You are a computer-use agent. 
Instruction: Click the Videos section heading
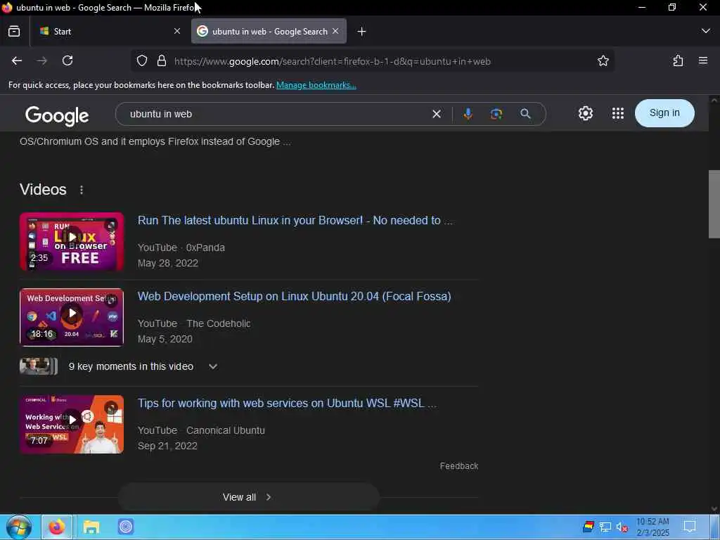click(43, 189)
